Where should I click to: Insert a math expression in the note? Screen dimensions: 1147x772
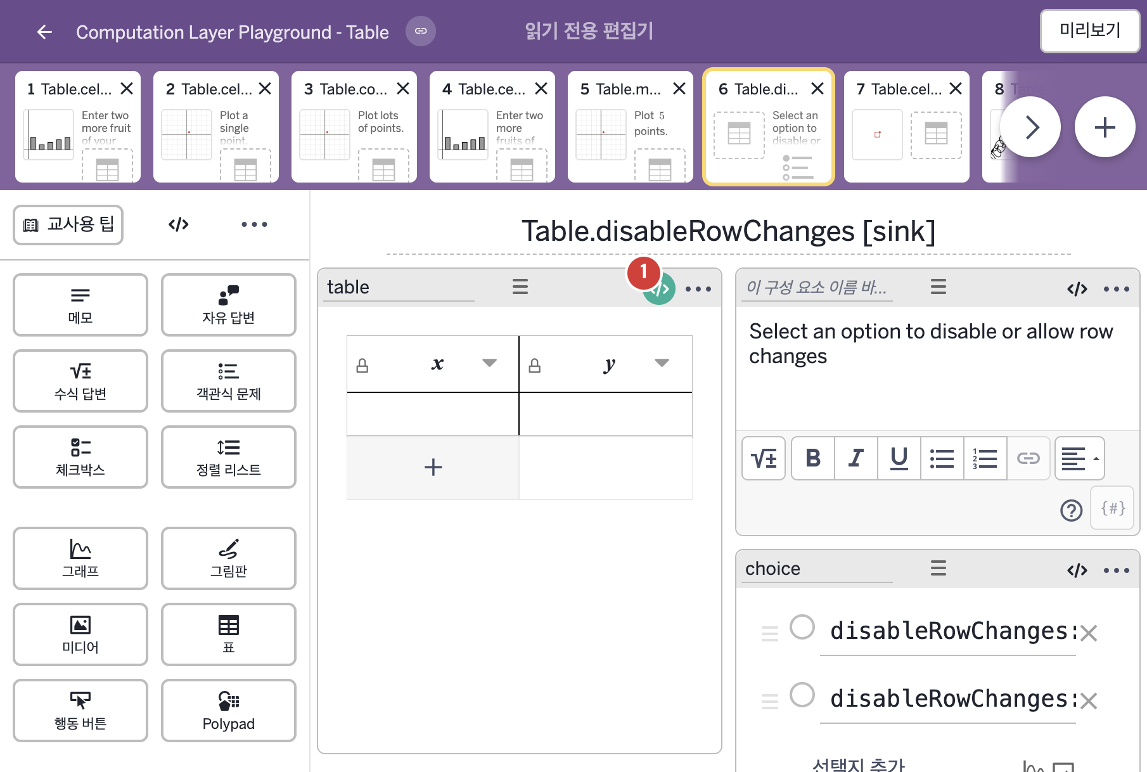(764, 458)
